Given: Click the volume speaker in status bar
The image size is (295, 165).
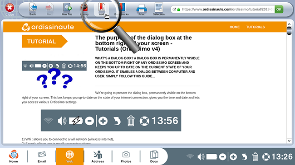Looking at the screenshot, I should 201,157.
